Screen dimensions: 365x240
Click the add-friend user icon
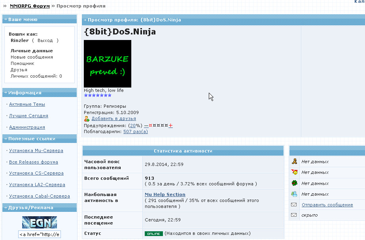pyautogui.click(x=87, y=119)
